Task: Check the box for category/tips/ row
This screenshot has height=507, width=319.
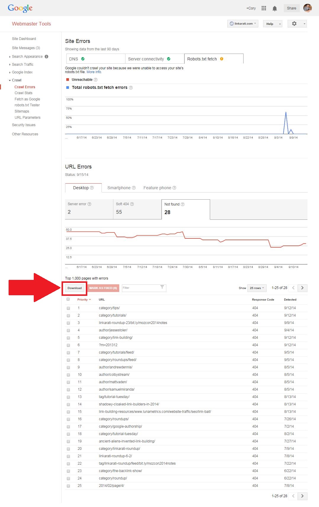Action: click(x=68, y=308)
